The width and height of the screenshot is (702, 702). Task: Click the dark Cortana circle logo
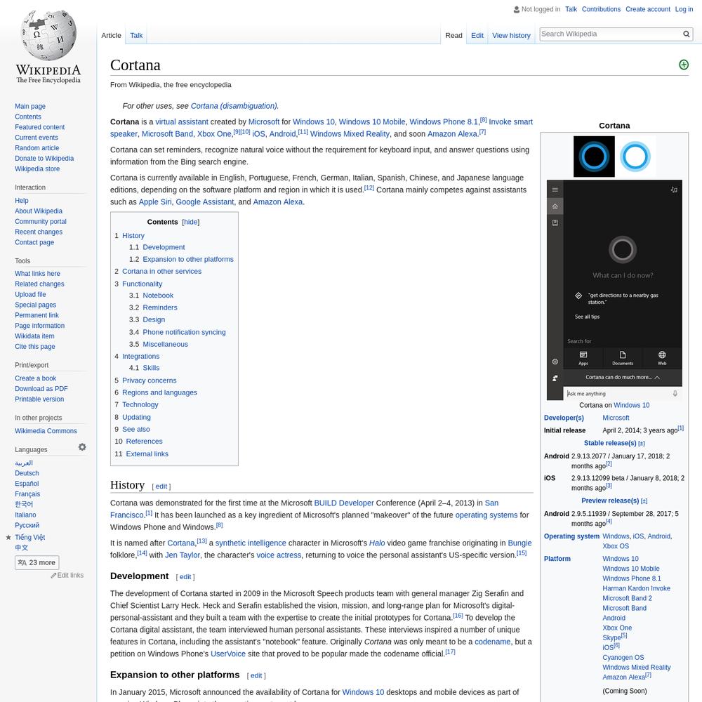pos(594,157)
